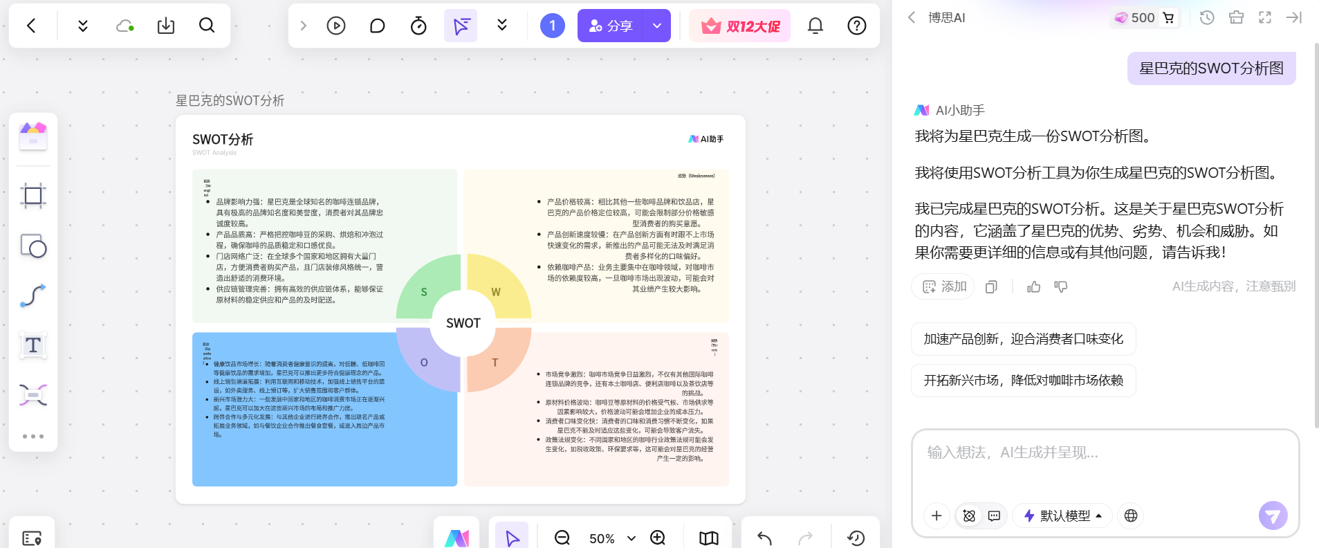Go back in the 博思AI panel
Viewport: 1319px width, 548px height.
912,17
